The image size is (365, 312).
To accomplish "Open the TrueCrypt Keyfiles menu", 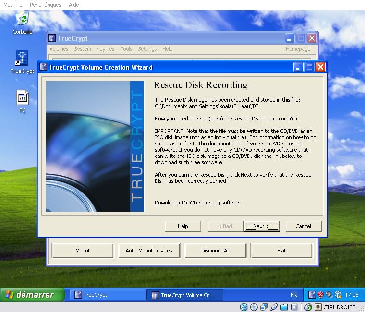I will (x=106, y=49).
